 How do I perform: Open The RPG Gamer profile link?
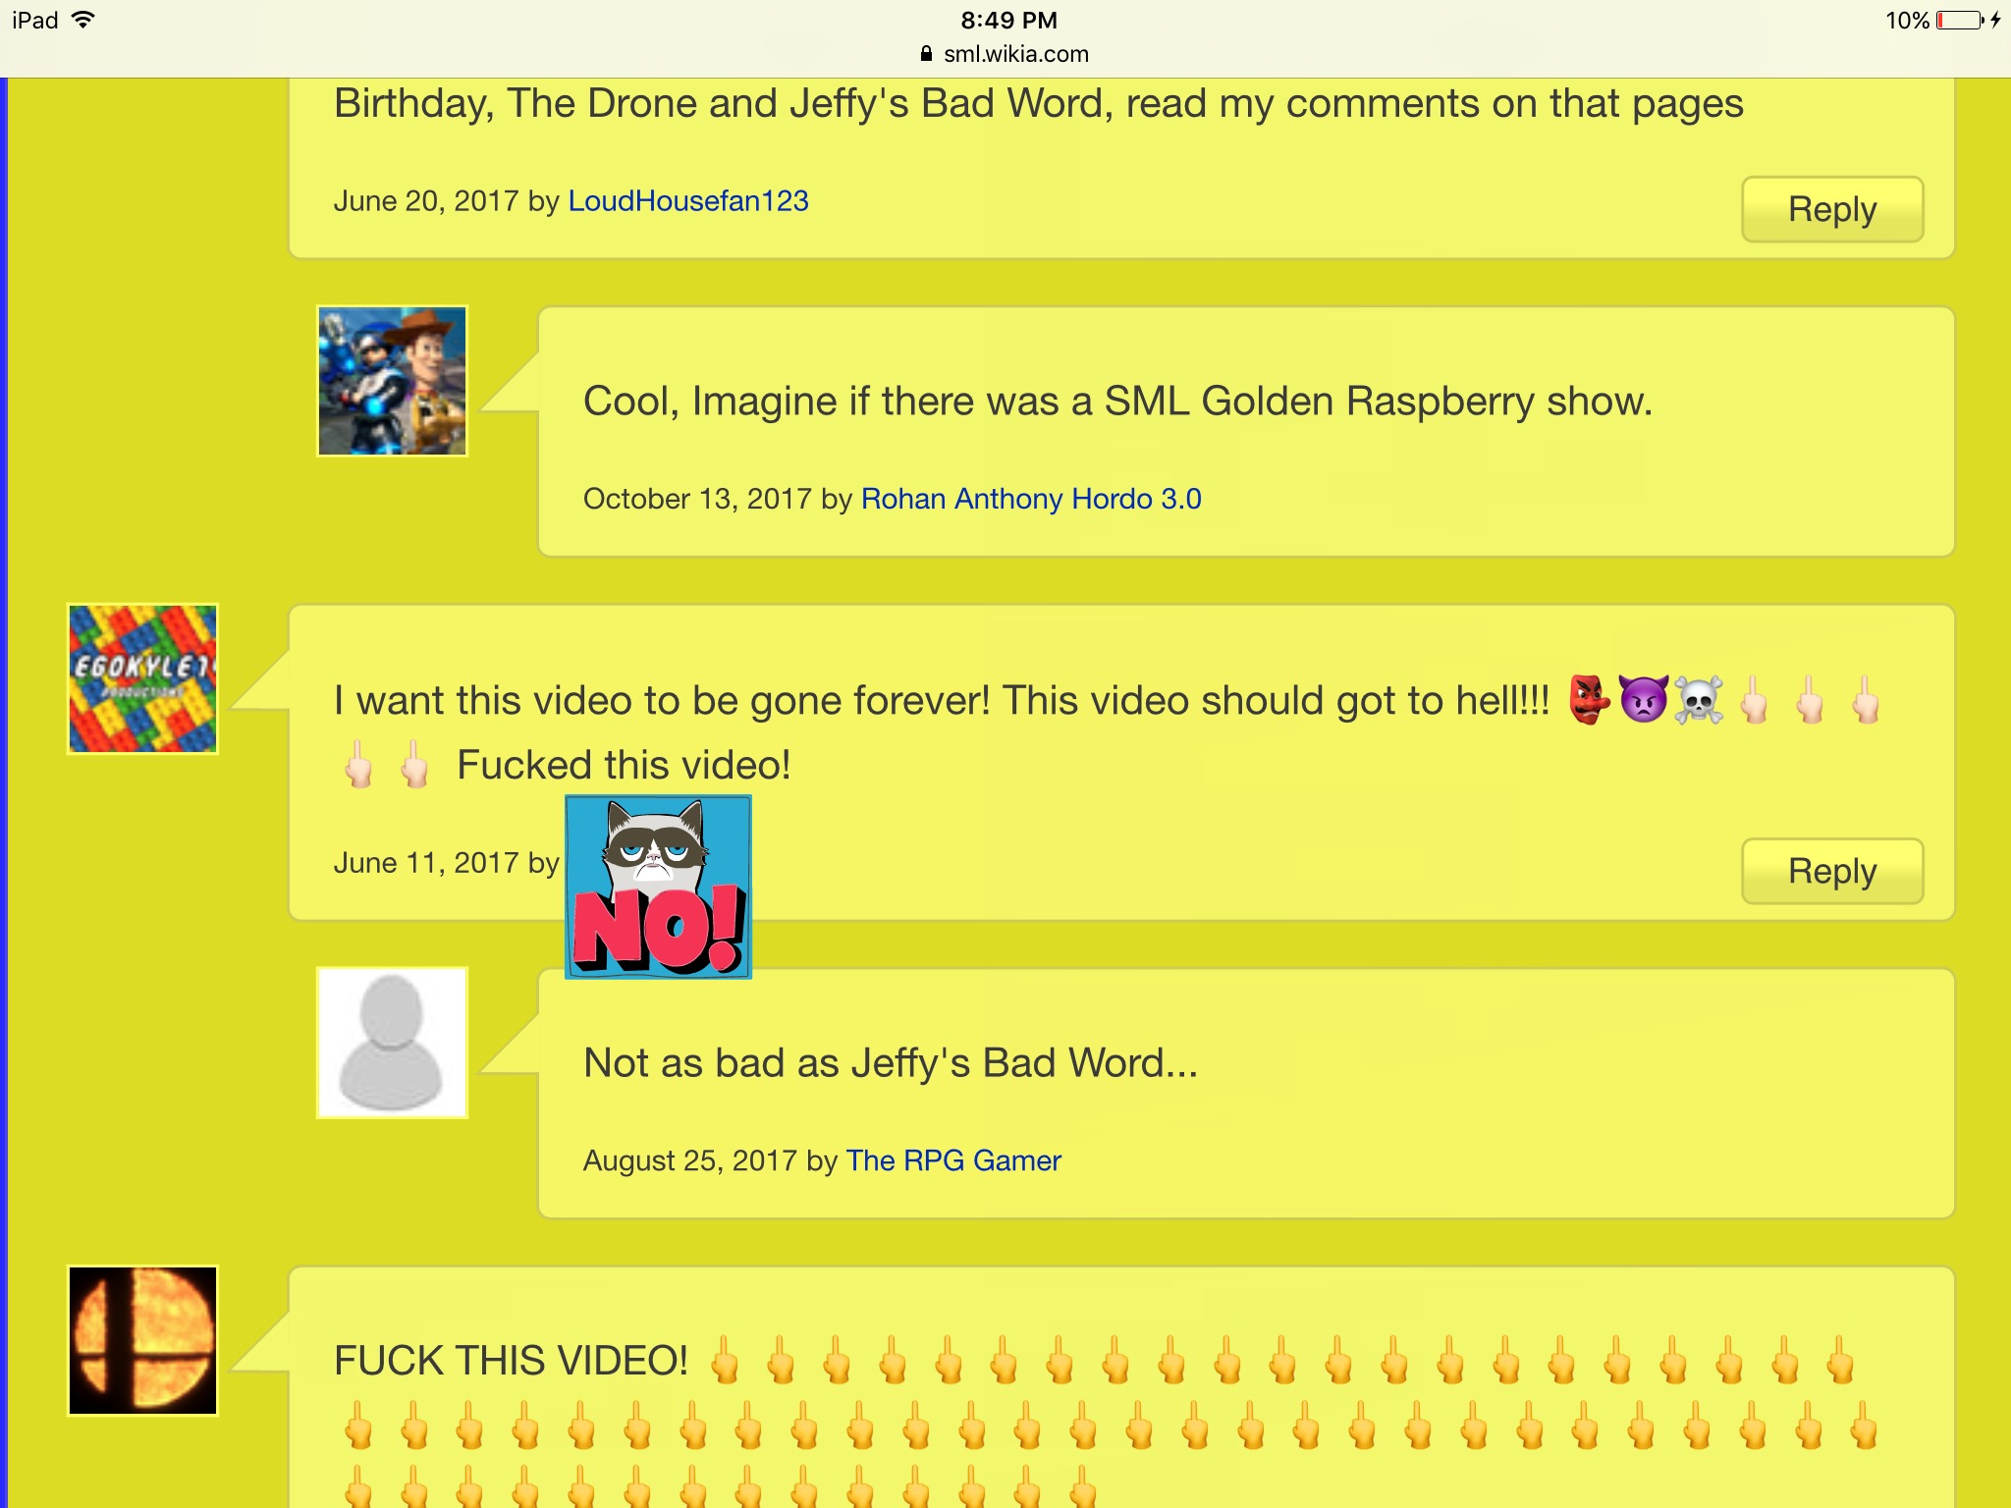[x=953, y=1160]
